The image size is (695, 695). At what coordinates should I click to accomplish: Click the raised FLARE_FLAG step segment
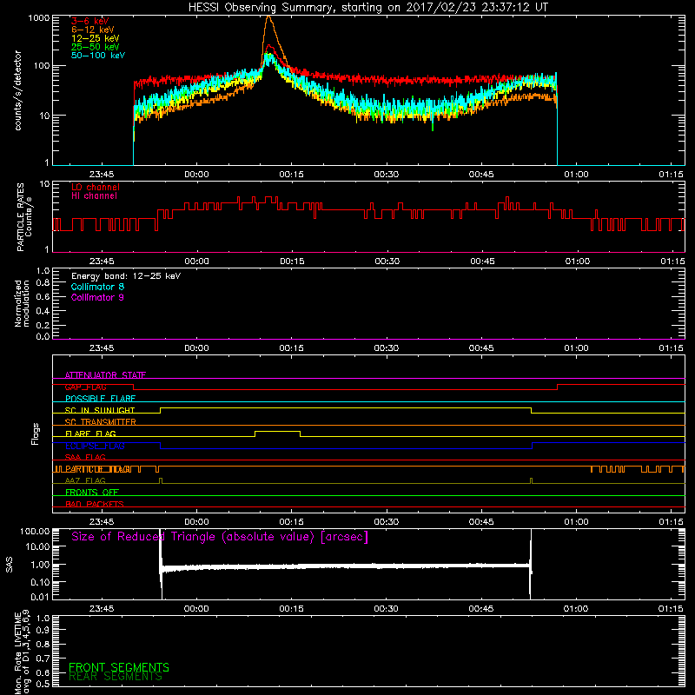pos(277,431)
